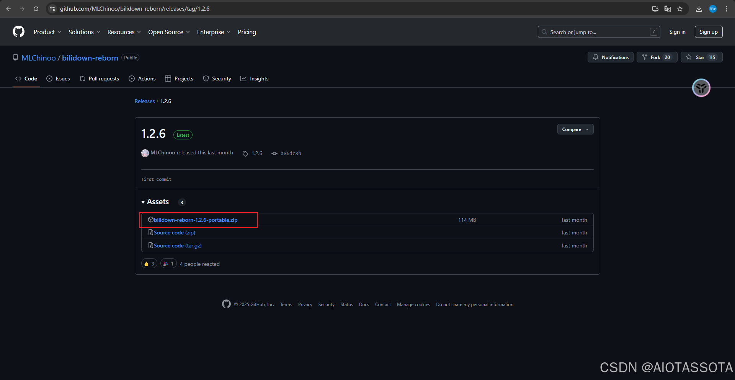Click the install app icon in address bar
735x380 pixels.
[655, 9]
